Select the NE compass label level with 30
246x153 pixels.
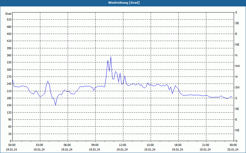click(237, 130)
